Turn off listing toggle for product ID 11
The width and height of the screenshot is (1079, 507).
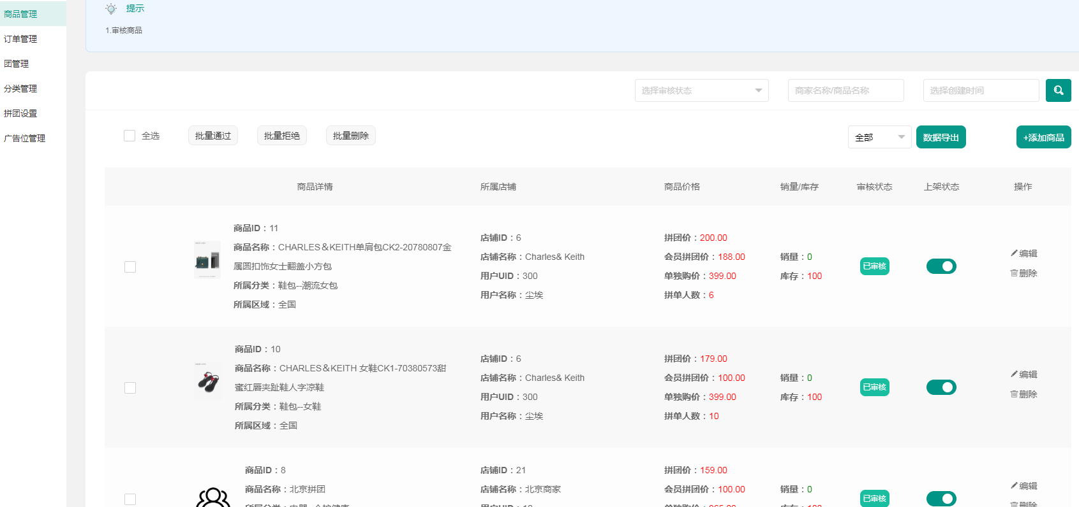[x=941, y=266]
